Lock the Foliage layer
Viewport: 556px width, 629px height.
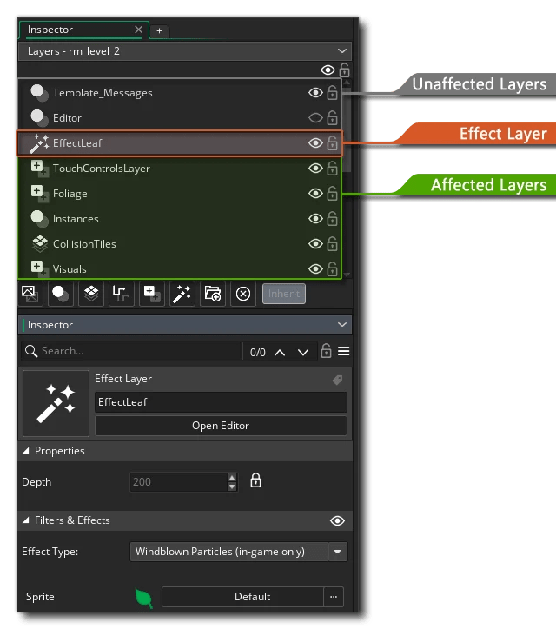(x=332, y=193)
